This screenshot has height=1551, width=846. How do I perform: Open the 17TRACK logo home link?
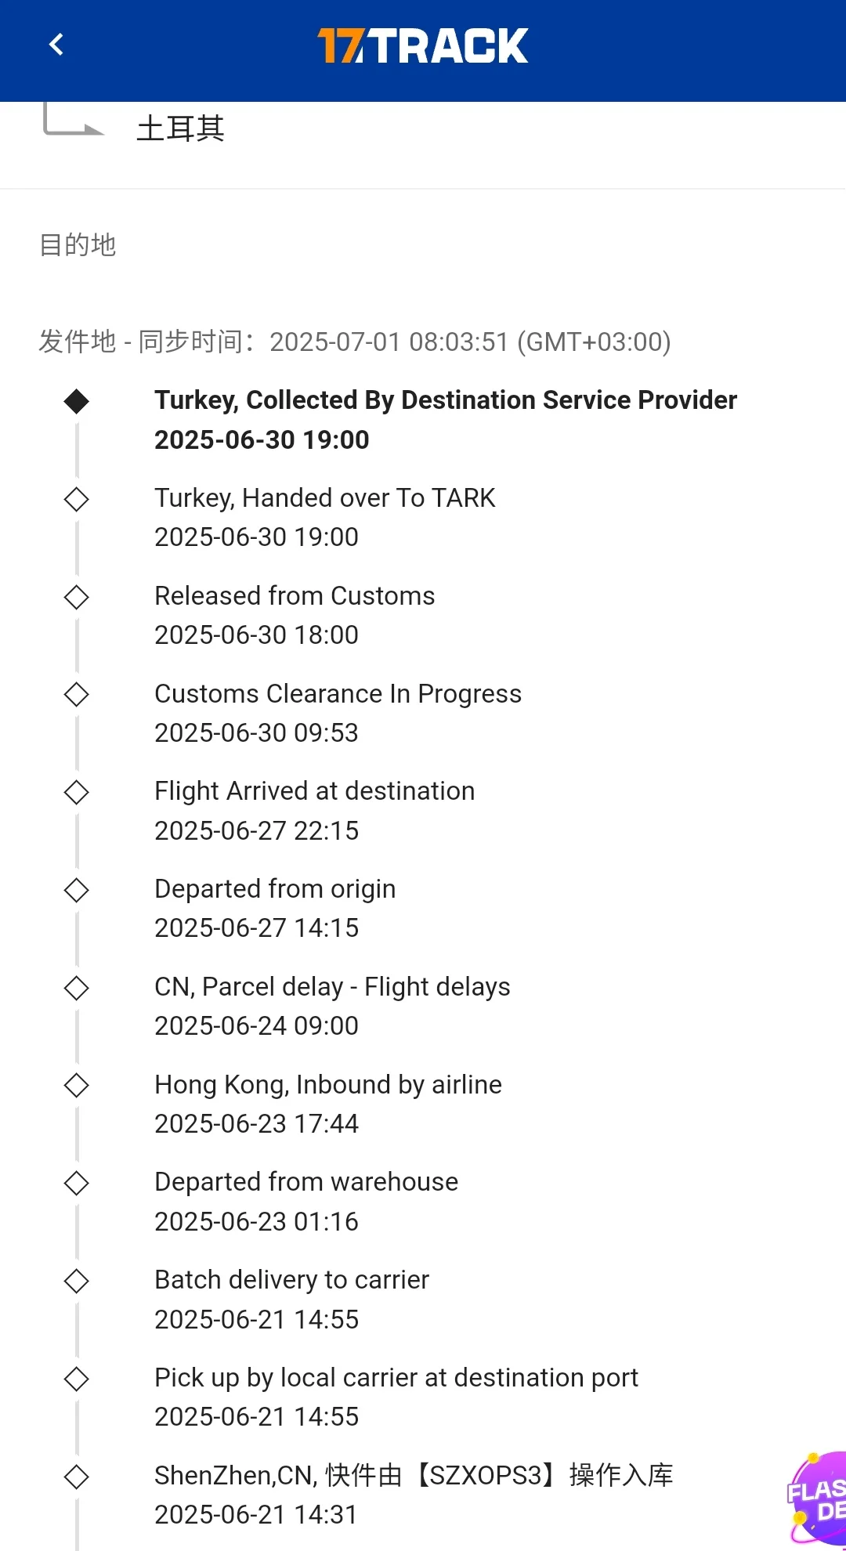pyautogui.click(x=423, y=45)
